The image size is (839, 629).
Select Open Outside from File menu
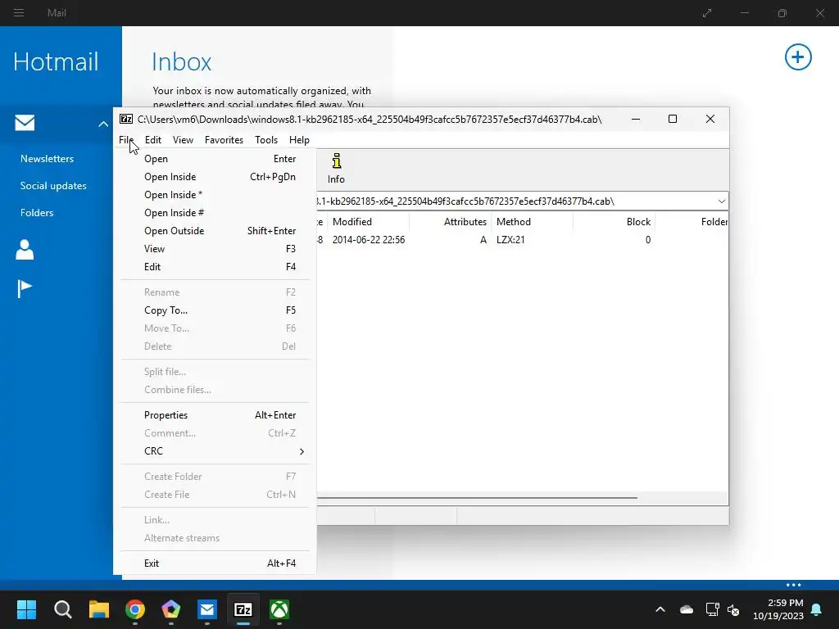(x=215, y=231)
